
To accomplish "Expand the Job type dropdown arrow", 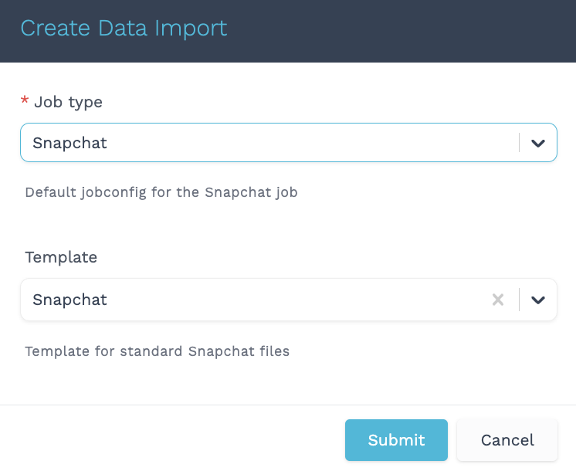I will 538,143.
